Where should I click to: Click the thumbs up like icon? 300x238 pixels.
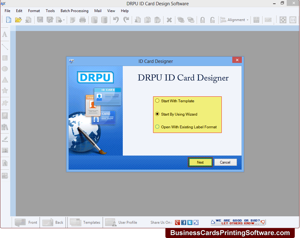pos(196,222)
